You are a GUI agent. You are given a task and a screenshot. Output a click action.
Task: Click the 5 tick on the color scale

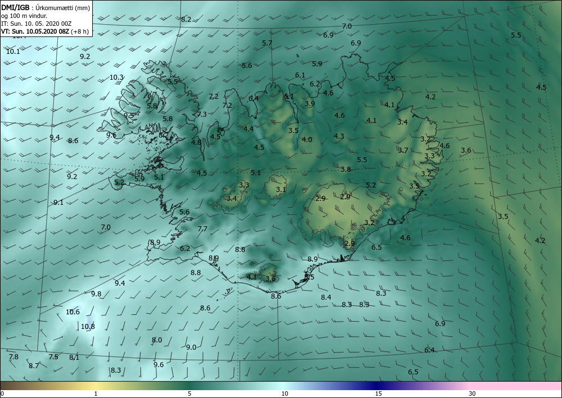[189, 394]
